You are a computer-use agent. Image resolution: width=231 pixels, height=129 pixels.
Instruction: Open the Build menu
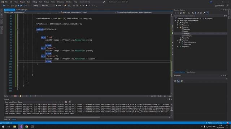coord(29,2)
